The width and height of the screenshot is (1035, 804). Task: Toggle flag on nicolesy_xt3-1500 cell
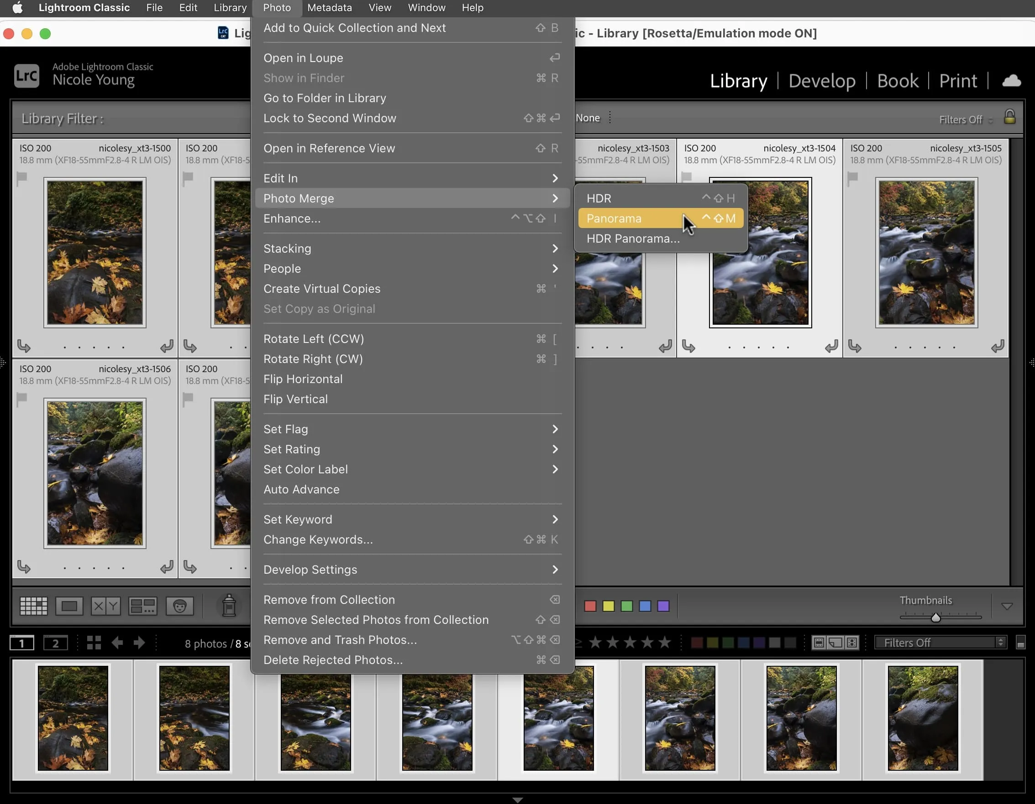point(22,178)
